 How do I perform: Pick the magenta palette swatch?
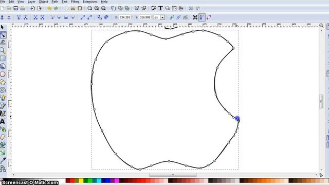point(117,180)
